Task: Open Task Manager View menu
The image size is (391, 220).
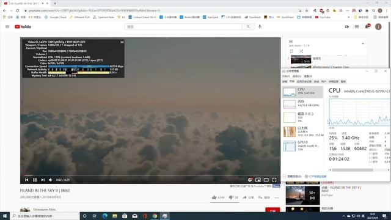Action: click(x=308, y=76)
